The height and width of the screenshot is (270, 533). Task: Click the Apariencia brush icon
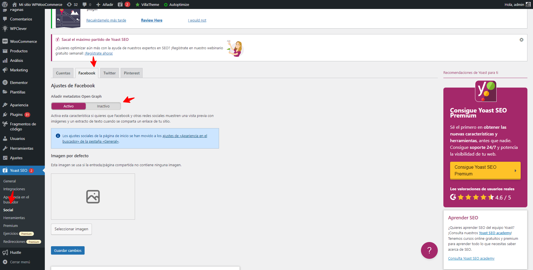[5, 105]
